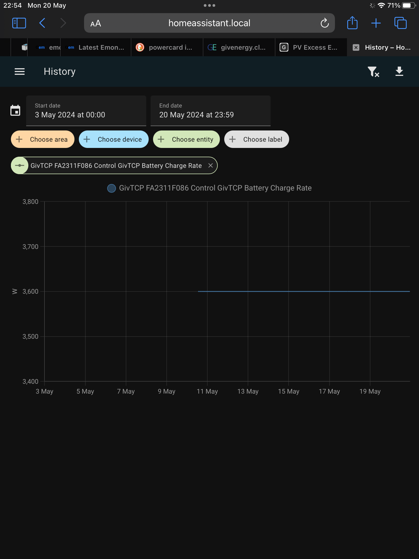Image resolution: width=419 pixels, height=559 pixels.
Task: Open the Choose device picker
Action: [114, 139]
